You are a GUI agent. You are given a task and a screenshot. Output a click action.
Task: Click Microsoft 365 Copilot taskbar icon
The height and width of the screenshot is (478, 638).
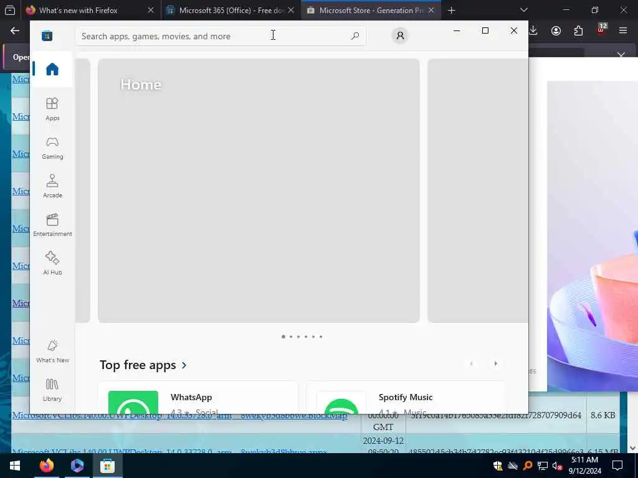click(77, 466)
